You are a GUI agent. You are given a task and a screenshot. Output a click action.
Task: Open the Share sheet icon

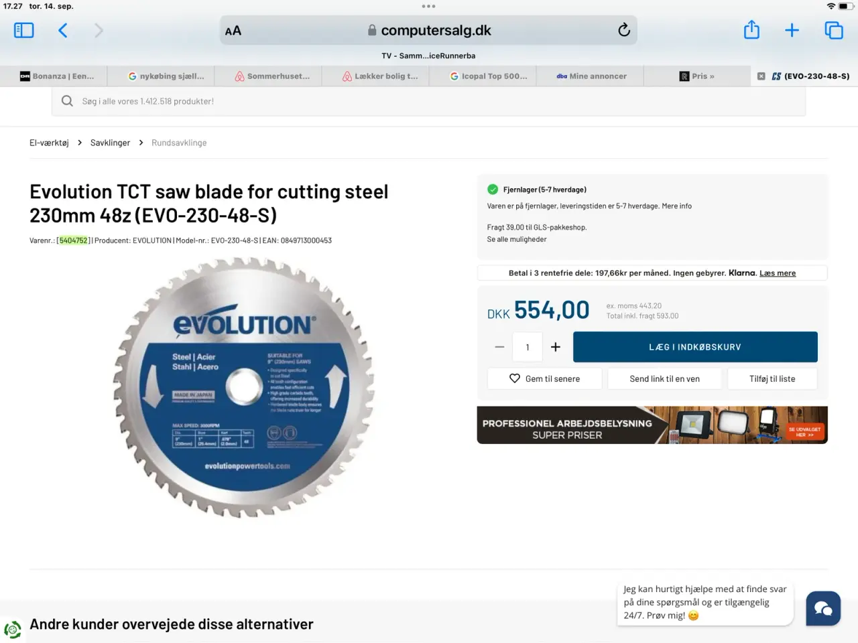[x=751, y=30]
